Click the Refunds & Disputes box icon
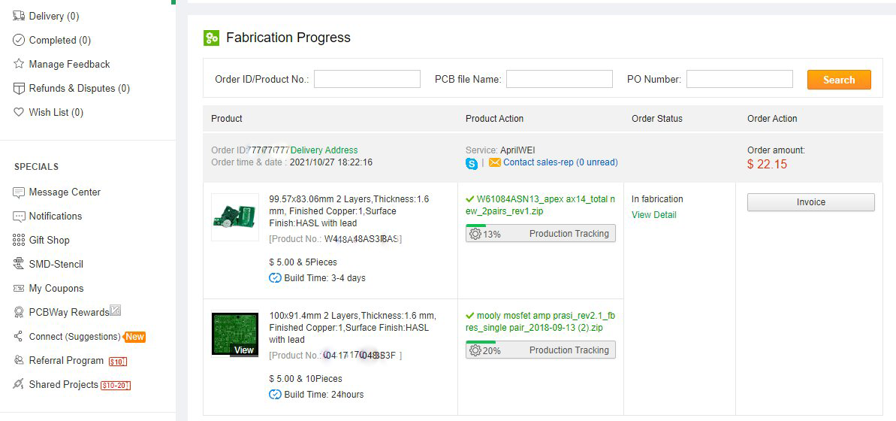 click(19, 88)
